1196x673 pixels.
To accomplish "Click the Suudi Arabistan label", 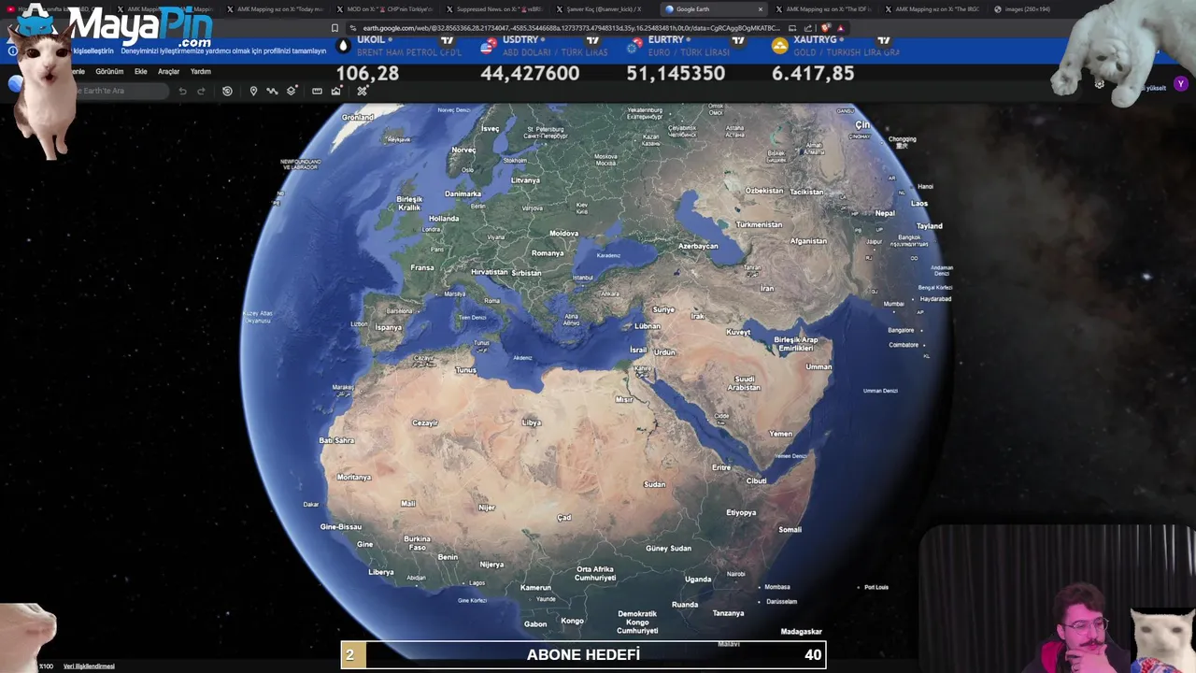I will (x=745, y=383).
